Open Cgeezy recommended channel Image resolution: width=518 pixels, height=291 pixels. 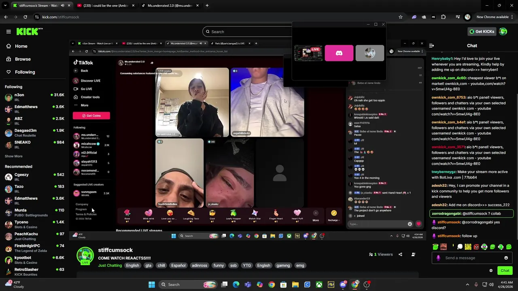click(x=34, y=177)
